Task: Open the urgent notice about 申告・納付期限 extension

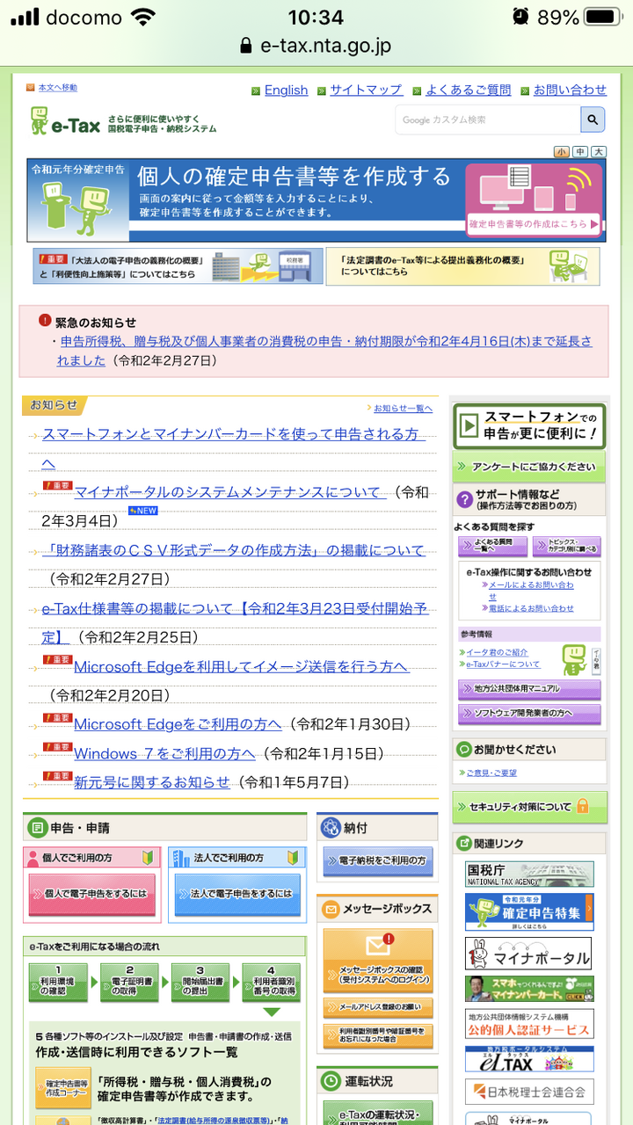Action: coord(326,350)
